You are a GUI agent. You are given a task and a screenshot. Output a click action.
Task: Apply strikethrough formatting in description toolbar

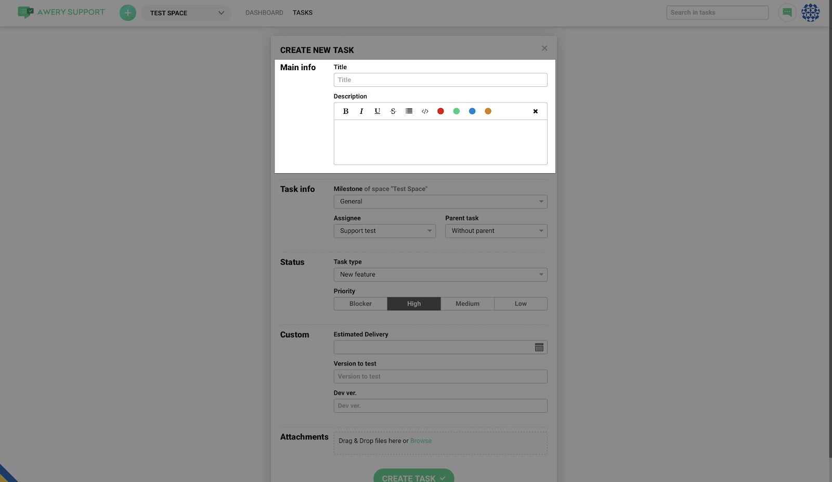coord(393,111)
